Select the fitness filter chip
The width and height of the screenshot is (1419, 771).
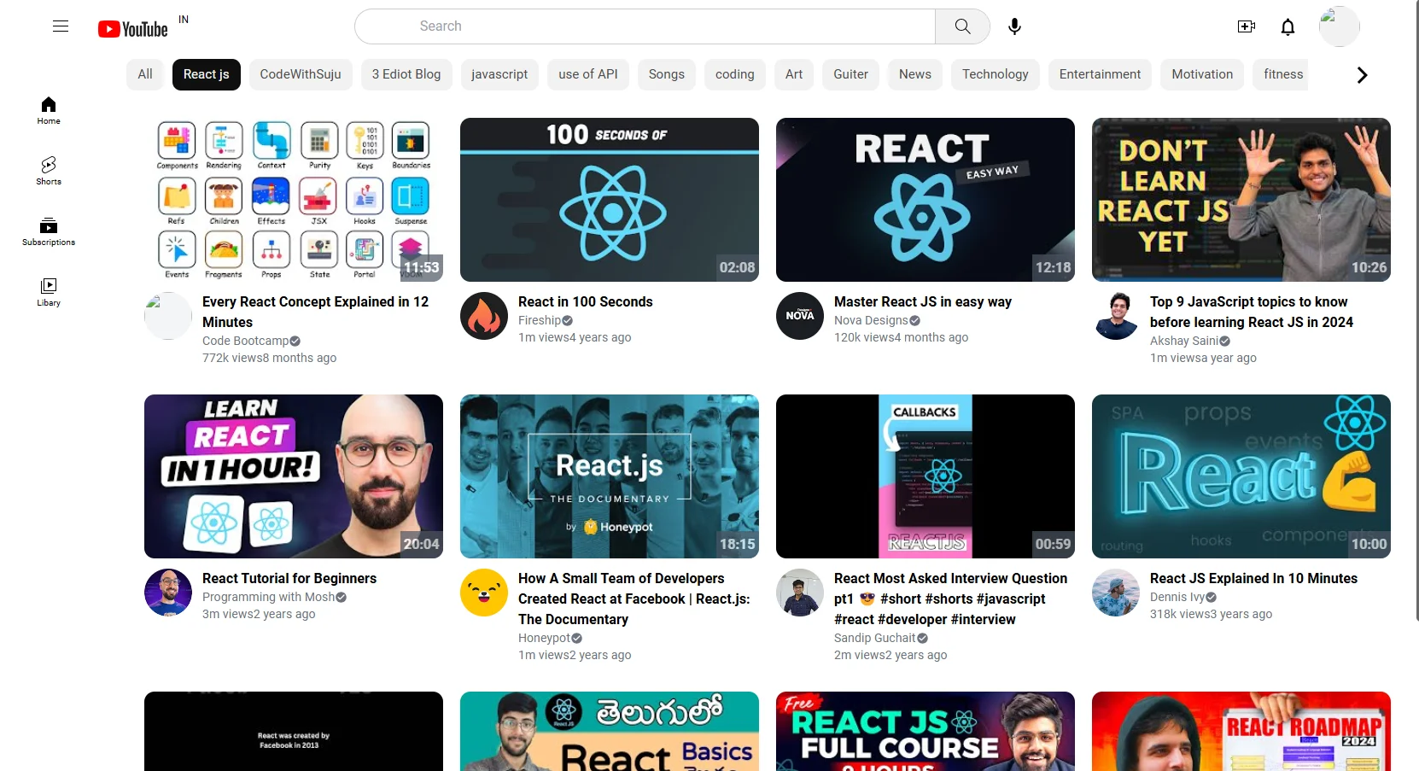click(x=1282, y=74)
